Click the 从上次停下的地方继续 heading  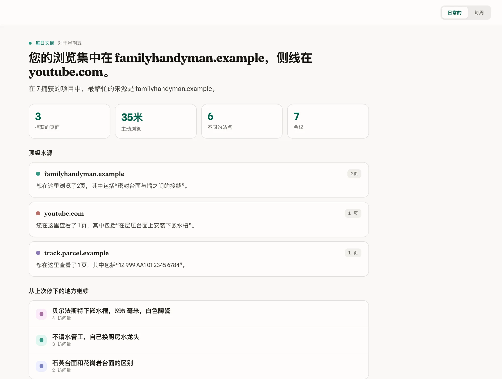pos(59,291)
